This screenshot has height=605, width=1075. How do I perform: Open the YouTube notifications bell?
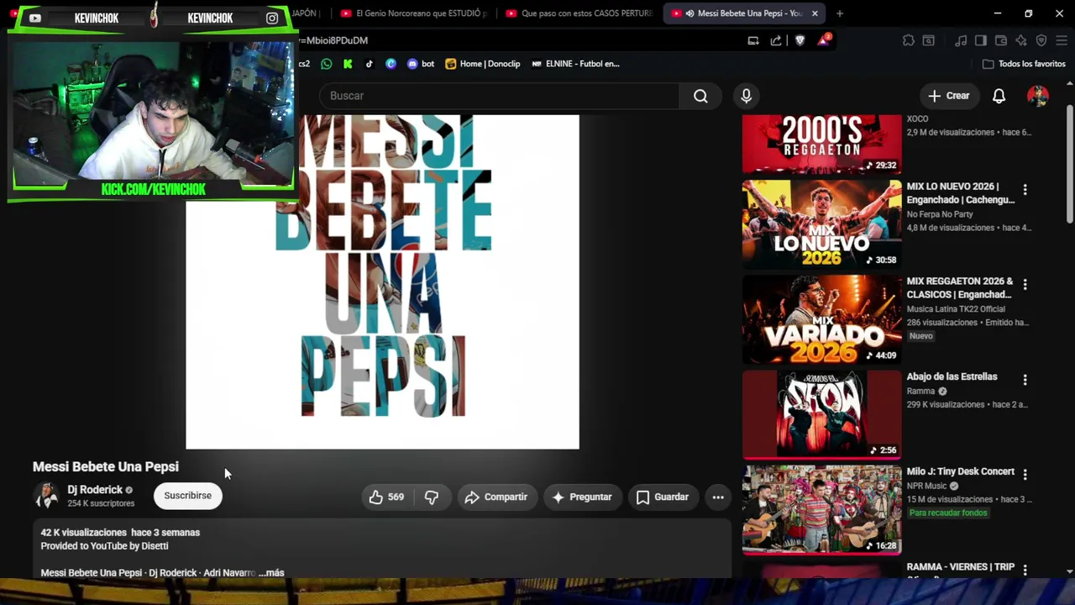tap(999, 96)
